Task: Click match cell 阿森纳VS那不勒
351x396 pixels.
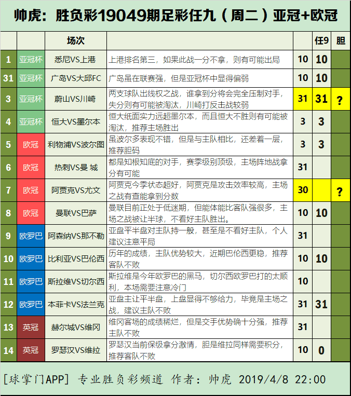Action: click(x=76, y=236)
